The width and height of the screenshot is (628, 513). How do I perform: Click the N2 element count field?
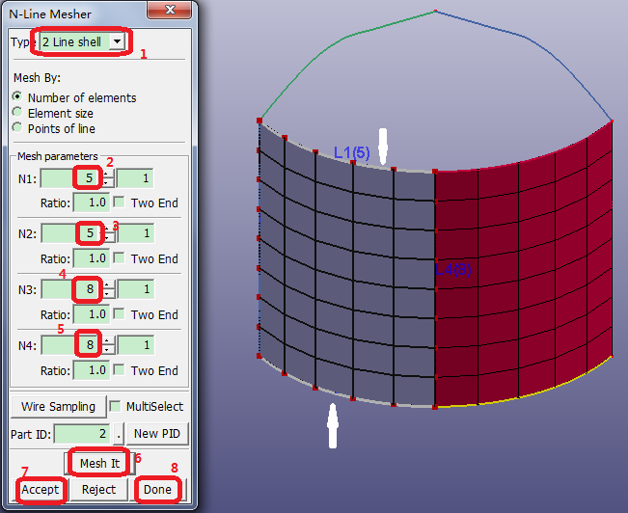click(x=71, y=233)
